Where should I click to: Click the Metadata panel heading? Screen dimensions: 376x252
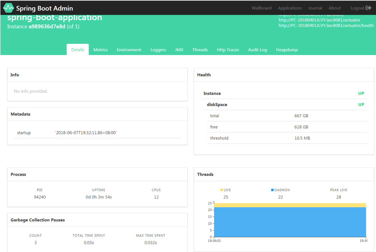point(20,114)
